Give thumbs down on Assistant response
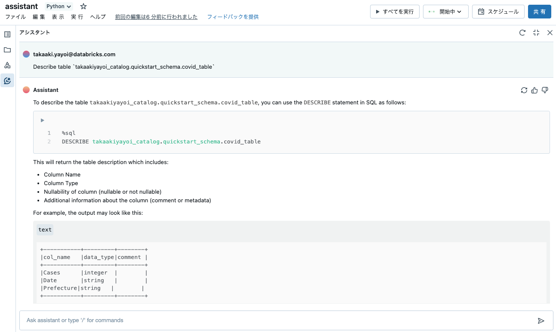The image size is (556, 332). pyautogui.click(x=545, y=90)
